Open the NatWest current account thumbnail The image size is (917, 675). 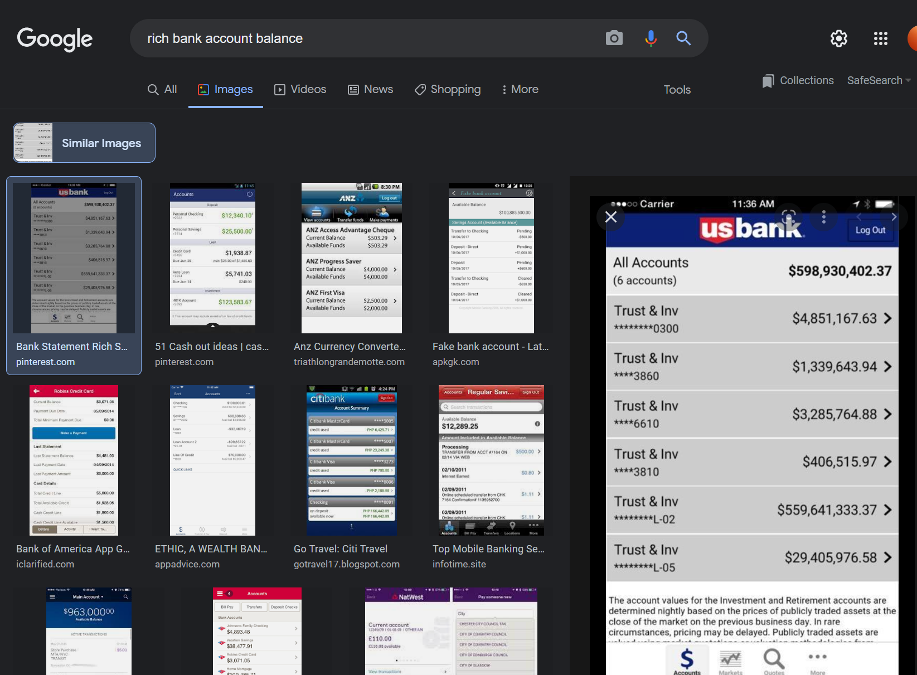[x=451, y=631]
